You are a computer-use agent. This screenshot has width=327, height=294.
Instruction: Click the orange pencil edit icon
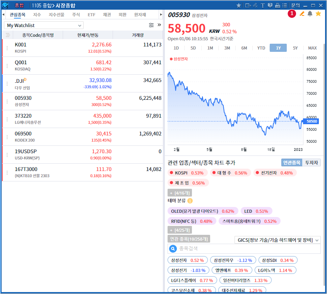tap(302, 14)
